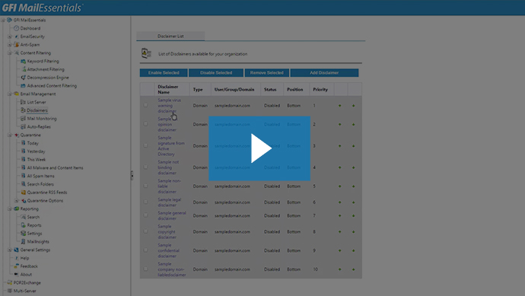Click second green arrow in priority 10 row
This screenshot has width=525, height=296.
coord(353,269)
